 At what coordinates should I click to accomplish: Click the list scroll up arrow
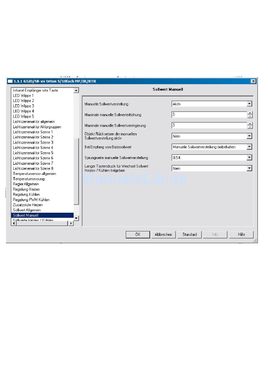tap(76, 90)
